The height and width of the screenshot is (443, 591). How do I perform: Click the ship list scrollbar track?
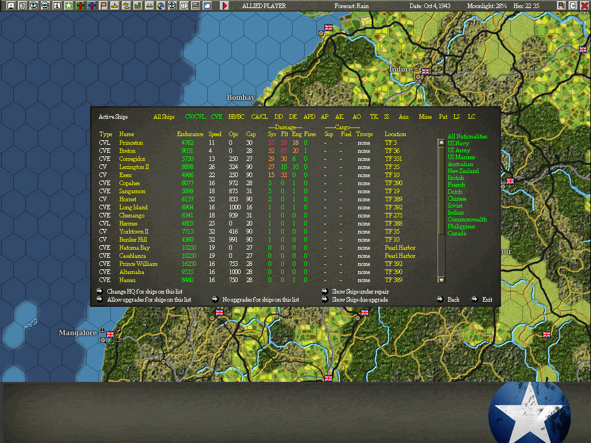(442, 211)
